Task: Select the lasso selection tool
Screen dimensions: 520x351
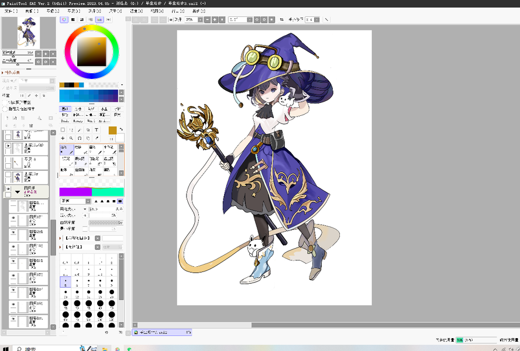Action: 71,130
